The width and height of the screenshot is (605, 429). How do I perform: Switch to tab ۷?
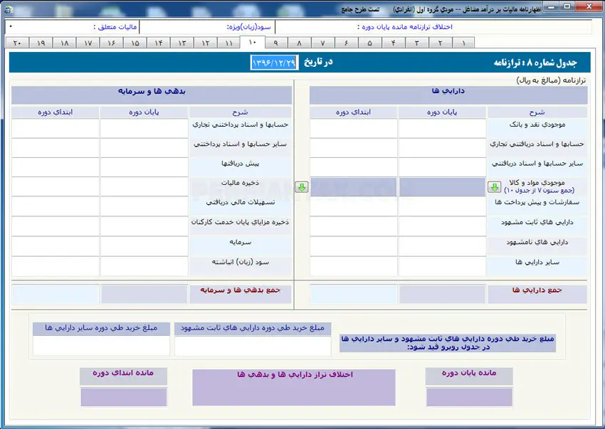[322, 43]
